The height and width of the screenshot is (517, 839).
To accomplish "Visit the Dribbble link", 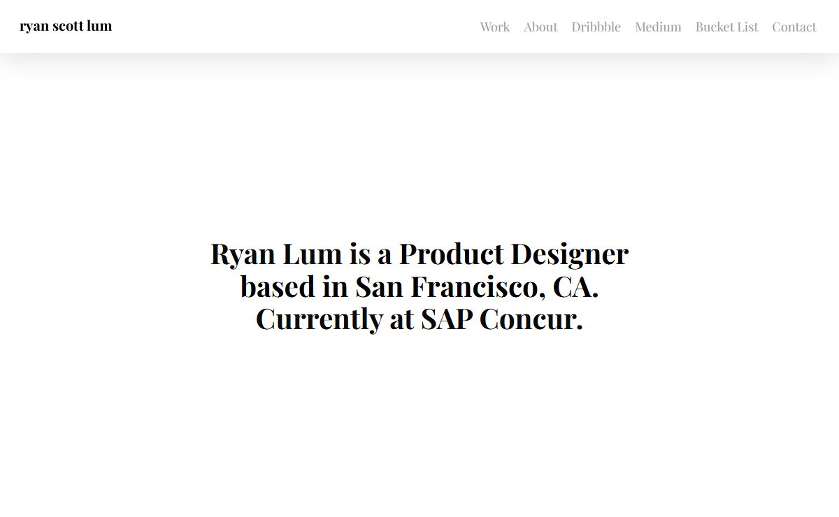I will (x=596, y=27).
